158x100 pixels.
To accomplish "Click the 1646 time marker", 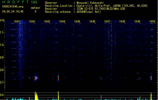I will 92,21.
